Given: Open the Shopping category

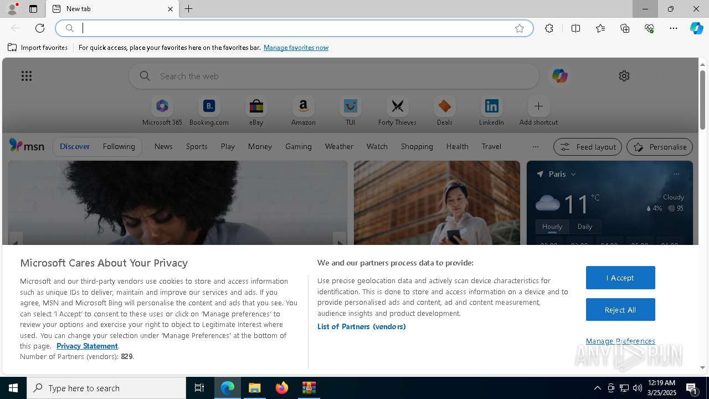Looking at the screenshot, I should pyautogui.click(x=417, y=146).
